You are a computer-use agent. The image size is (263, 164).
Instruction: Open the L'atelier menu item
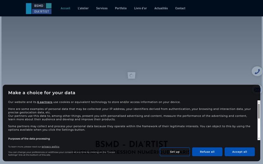pos(83,8)
